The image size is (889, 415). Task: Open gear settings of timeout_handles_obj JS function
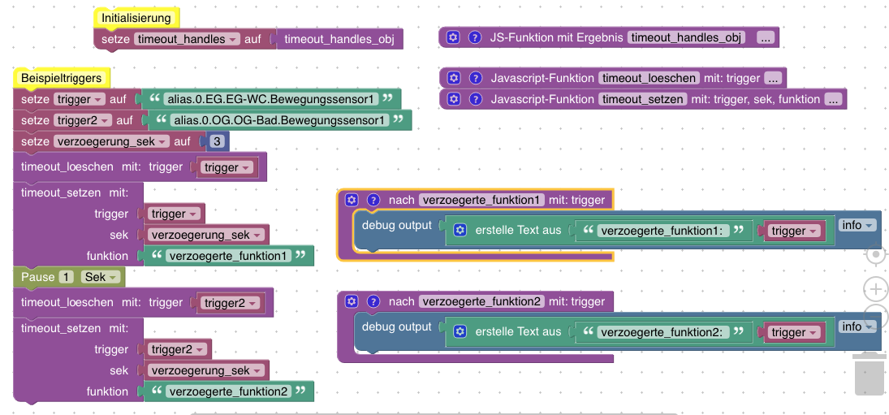tap(452, 38)
